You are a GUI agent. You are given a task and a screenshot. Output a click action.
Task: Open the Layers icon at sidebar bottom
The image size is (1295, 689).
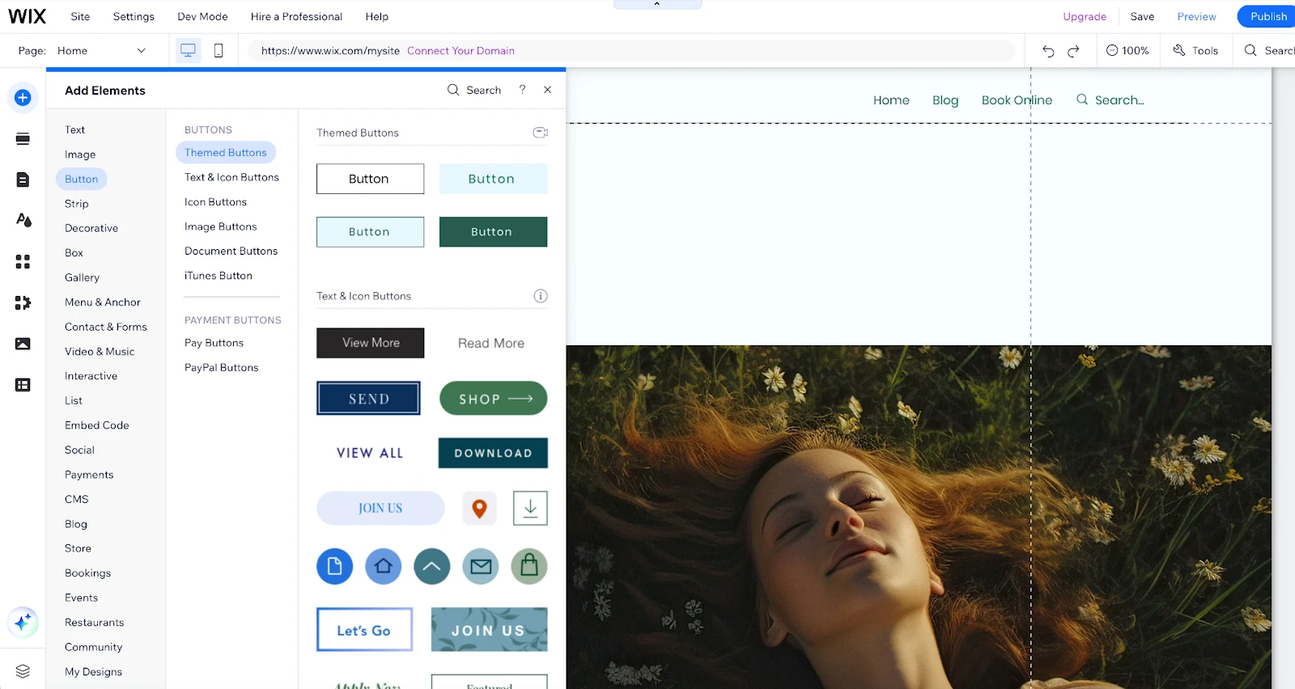pos(23,671)
